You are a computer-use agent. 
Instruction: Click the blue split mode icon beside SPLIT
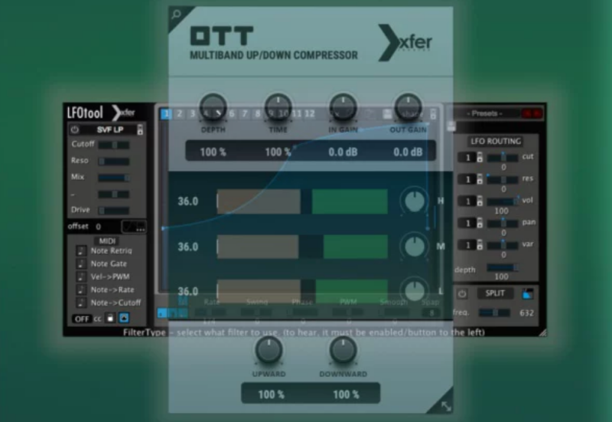527,294
